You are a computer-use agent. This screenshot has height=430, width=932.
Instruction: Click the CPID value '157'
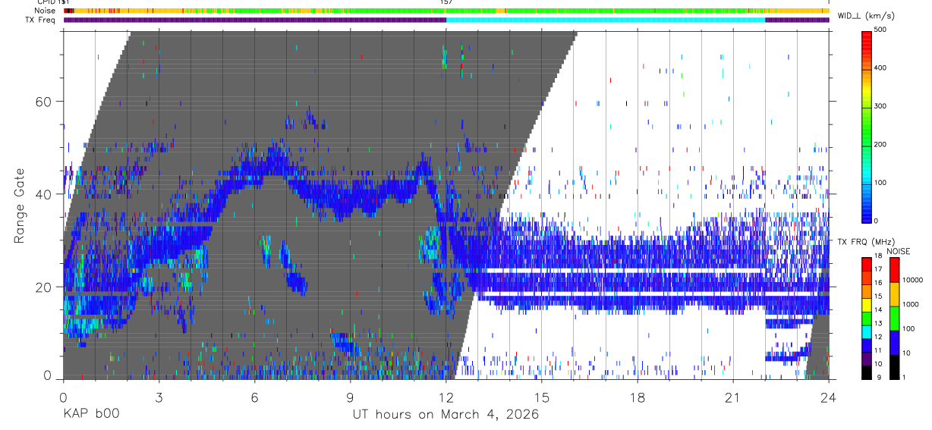(x=446, y=2)
